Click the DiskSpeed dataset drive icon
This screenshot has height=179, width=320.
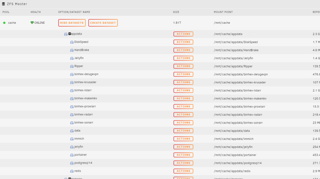(72, 42)
